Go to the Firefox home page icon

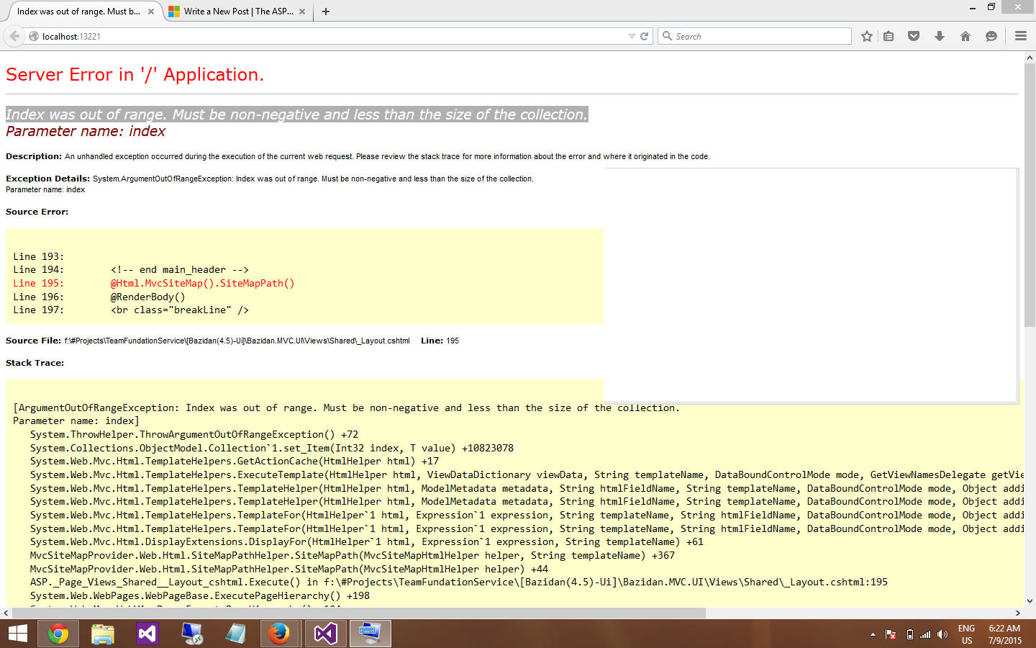965,35
